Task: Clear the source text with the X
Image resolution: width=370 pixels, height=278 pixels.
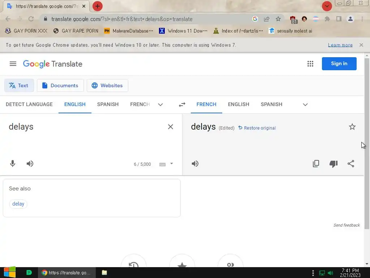Action: pyautogui.click(x=171, y=127)
